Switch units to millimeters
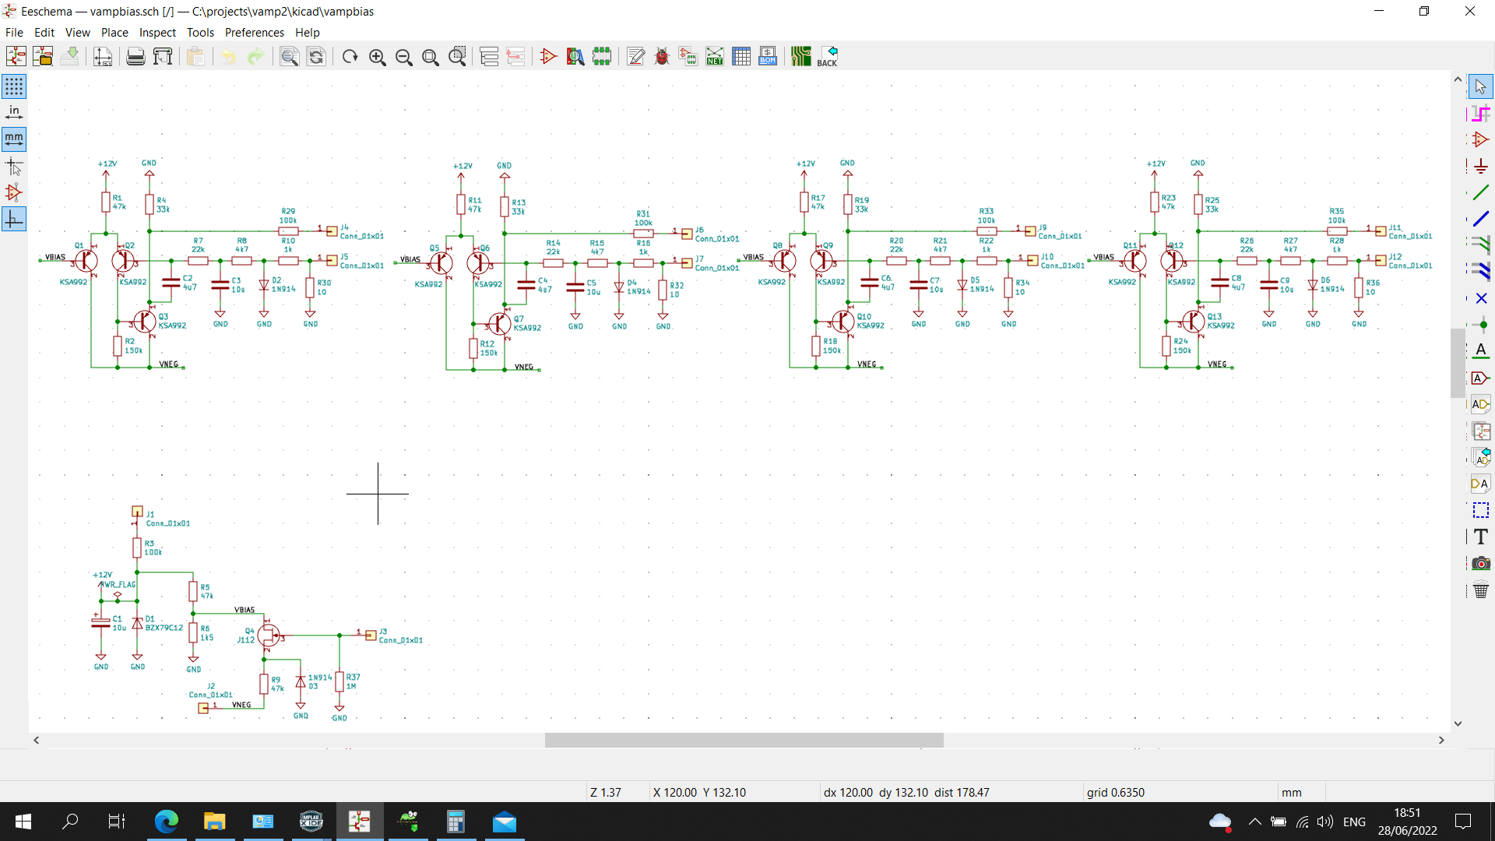Screen dimensions: 1495x841 pos(14,139)
